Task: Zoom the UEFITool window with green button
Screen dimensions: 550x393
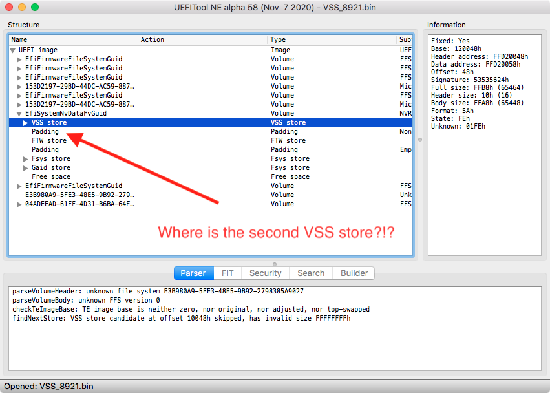Action: click(35, 7)
